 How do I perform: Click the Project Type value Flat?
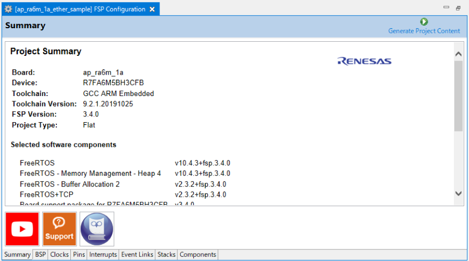[x=89, y=125]
